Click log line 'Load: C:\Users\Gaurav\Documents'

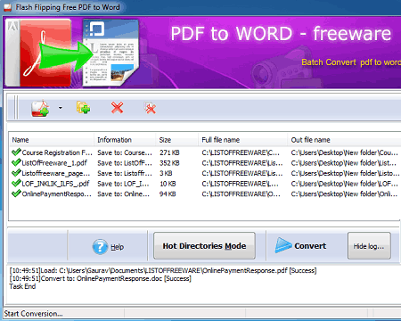163,270
